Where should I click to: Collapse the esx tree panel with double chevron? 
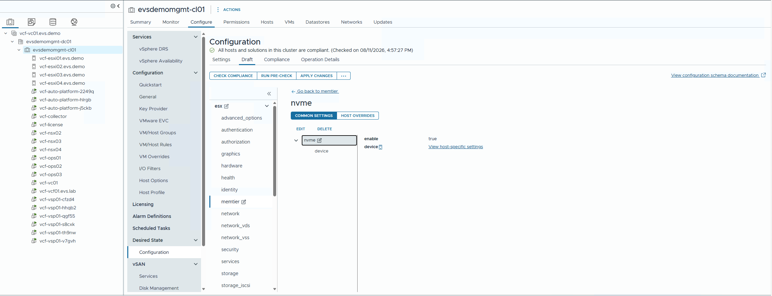click(x=269, y=94)
